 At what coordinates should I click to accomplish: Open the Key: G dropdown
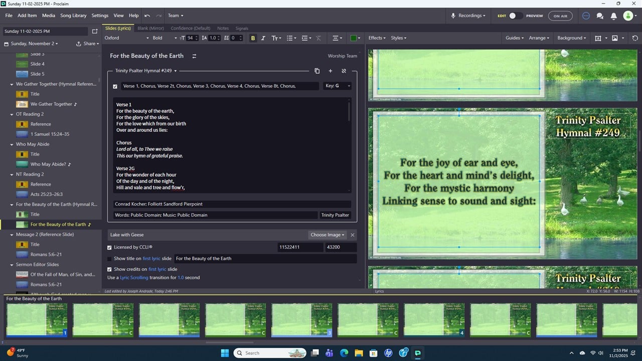[x=337, y=86]
